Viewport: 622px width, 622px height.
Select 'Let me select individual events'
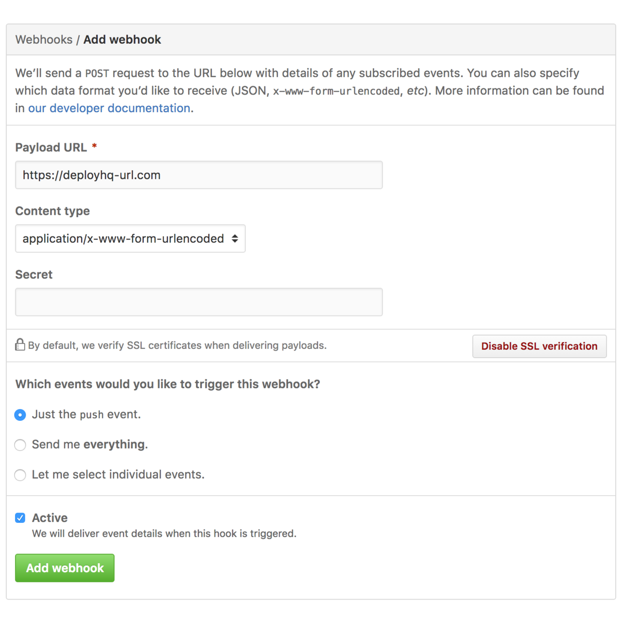pos(20,475)
